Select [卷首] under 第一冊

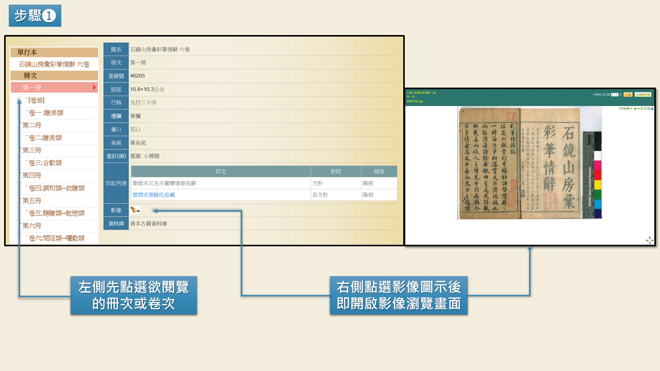tap(37, 100)
